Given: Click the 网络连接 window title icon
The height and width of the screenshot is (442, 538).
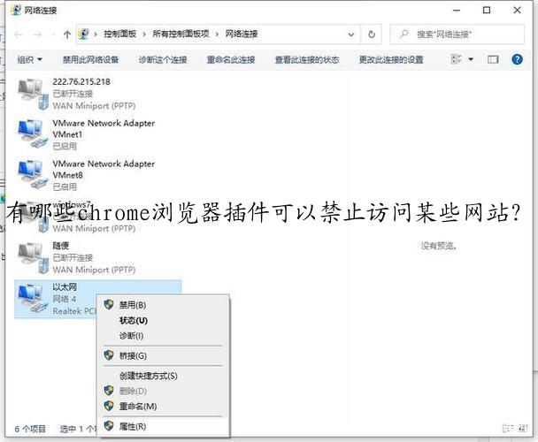Looking at the screenshot, I should 16,10.
